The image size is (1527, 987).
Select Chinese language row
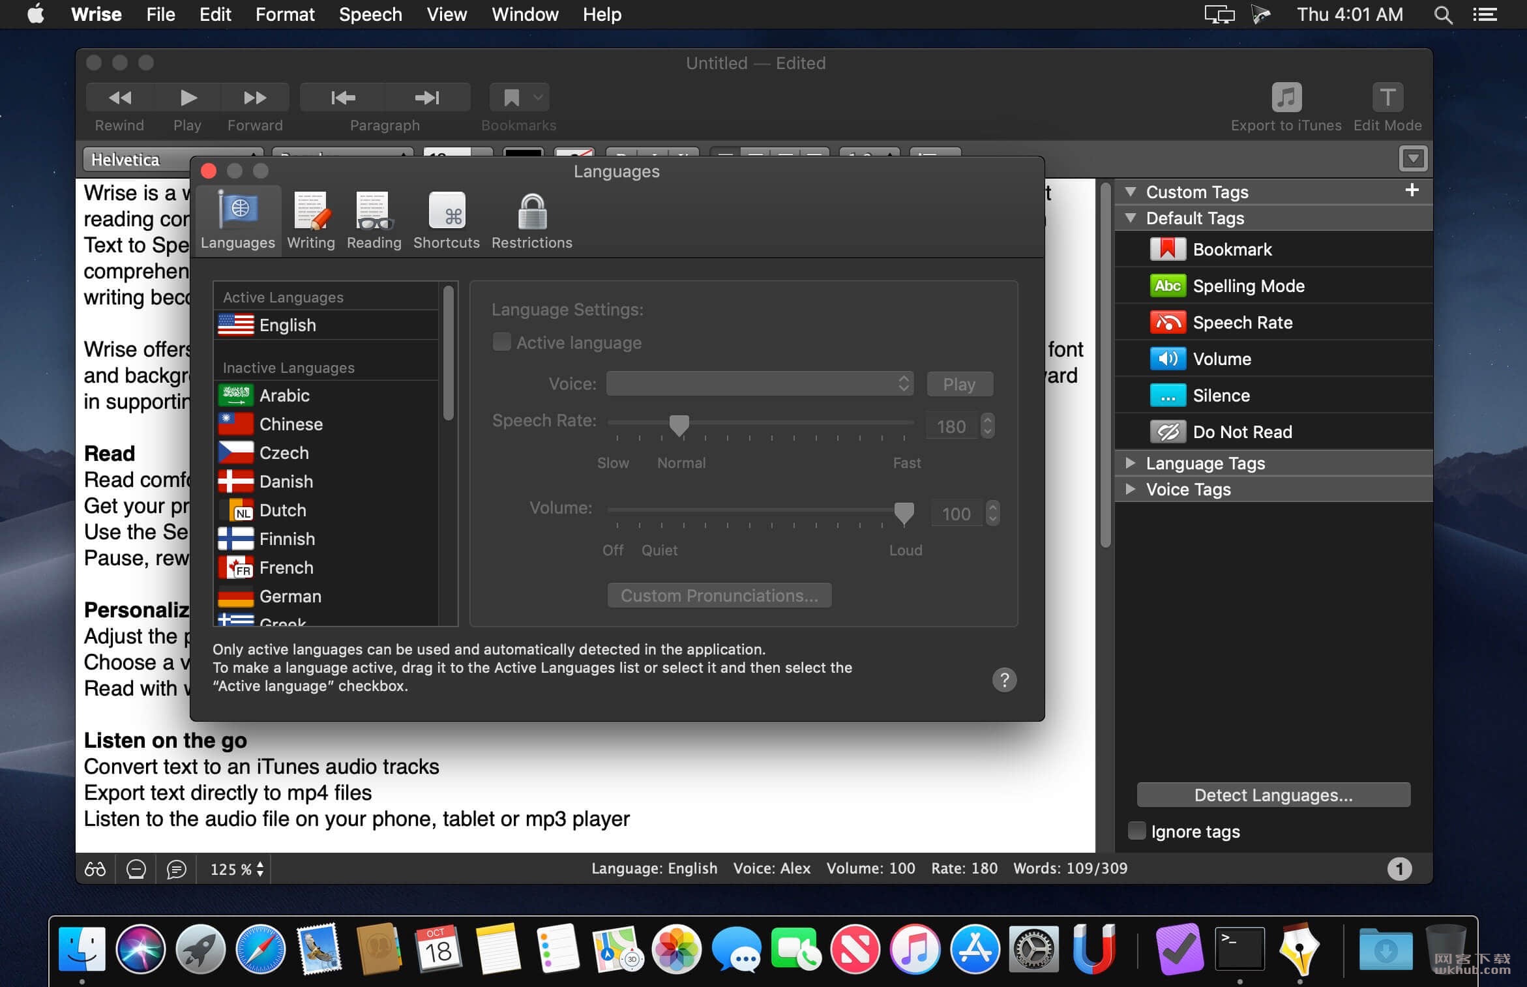327,424
